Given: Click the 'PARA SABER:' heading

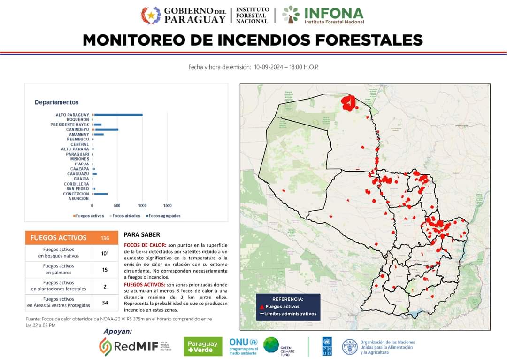Looking at the screenshot, I should tap(143, 234).
